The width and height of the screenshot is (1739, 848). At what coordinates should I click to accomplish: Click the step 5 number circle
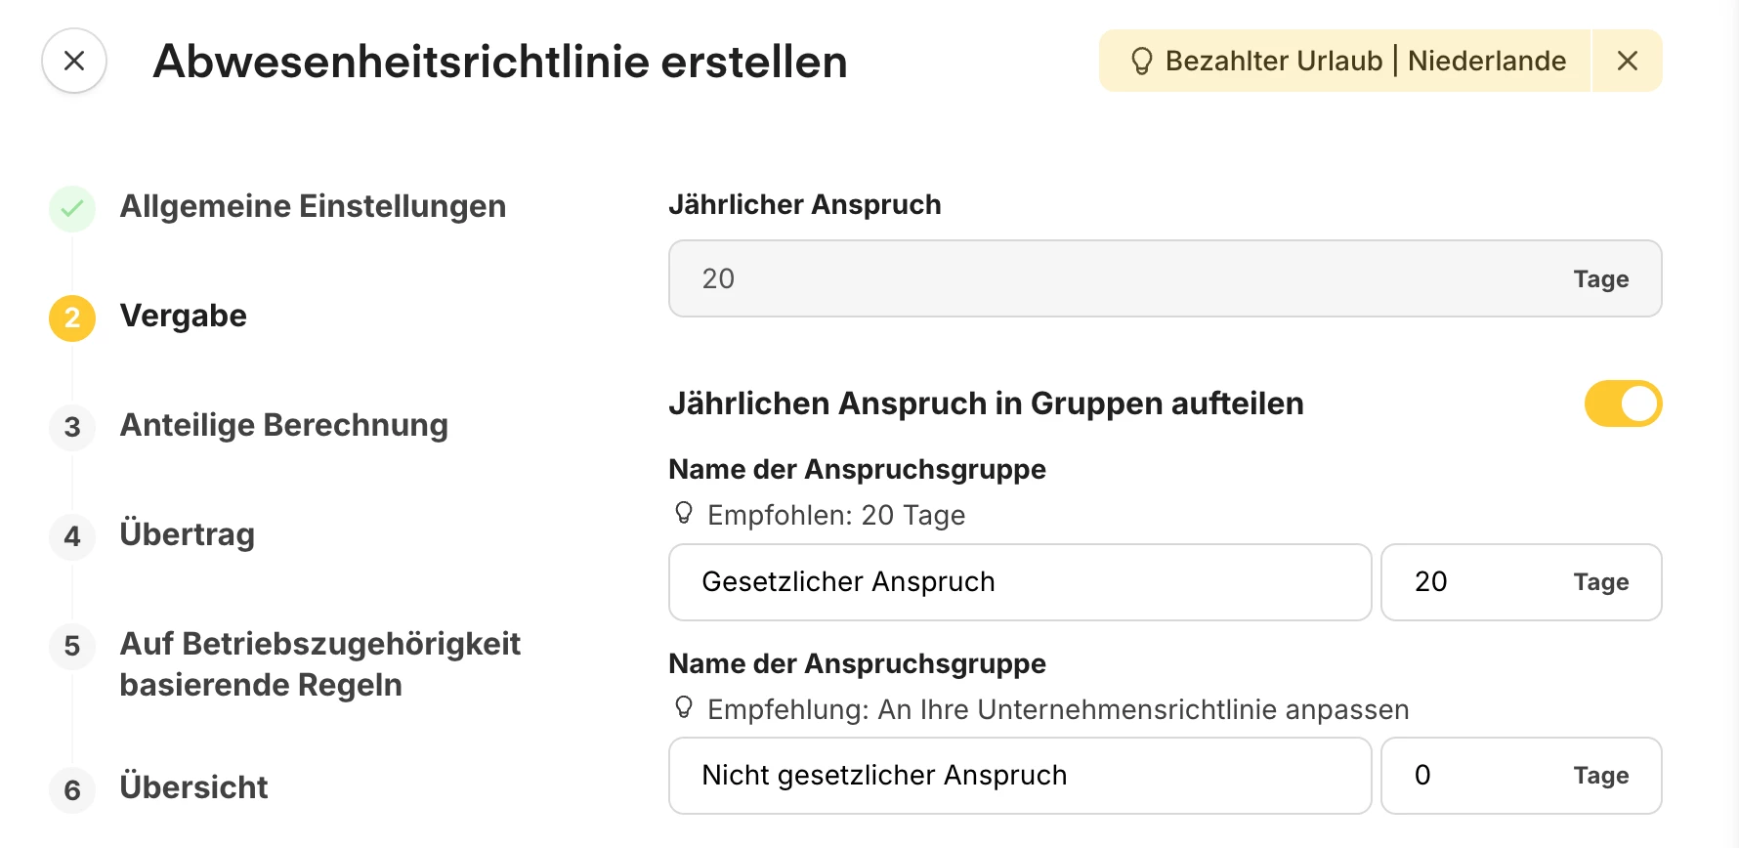click(72, 646)
